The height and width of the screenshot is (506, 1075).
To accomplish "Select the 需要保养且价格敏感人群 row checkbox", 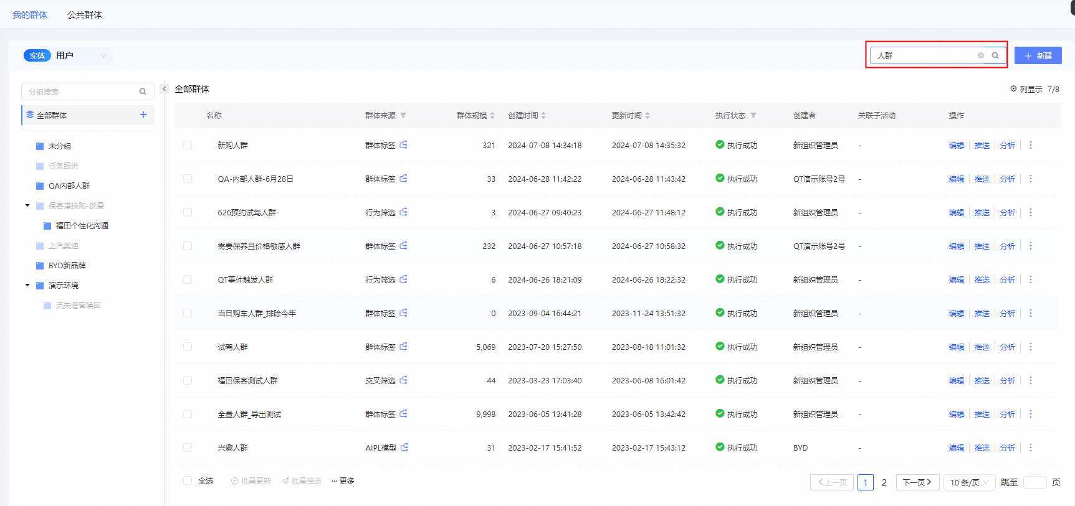I will 188,246.
